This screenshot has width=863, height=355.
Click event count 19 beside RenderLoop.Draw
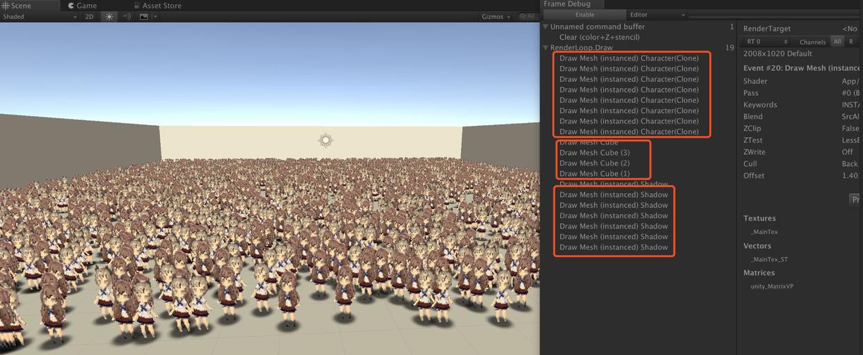tap(729, 48)
